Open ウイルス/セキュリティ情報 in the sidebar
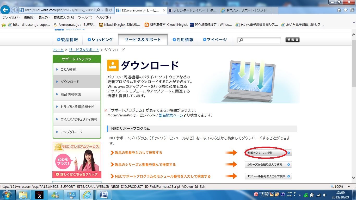Viewport: 356px width, 200px height. point(77,119)
